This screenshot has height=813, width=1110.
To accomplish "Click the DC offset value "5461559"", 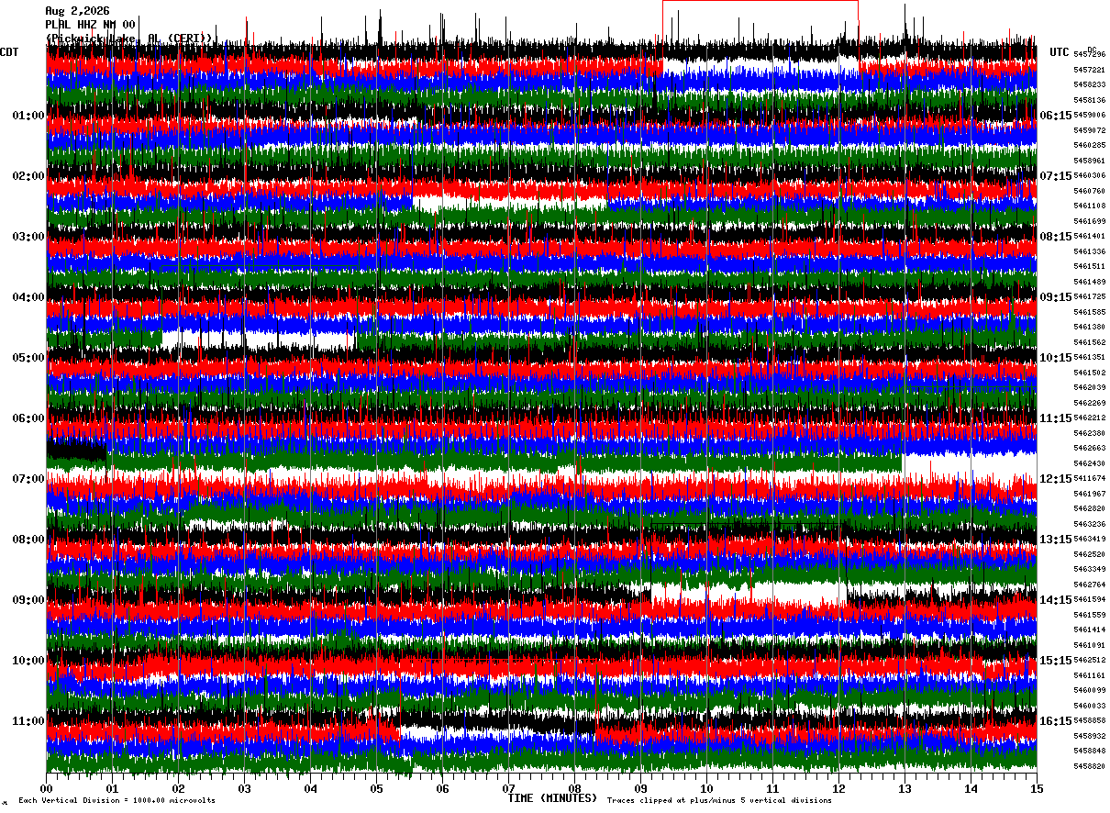I will 1089,615.
